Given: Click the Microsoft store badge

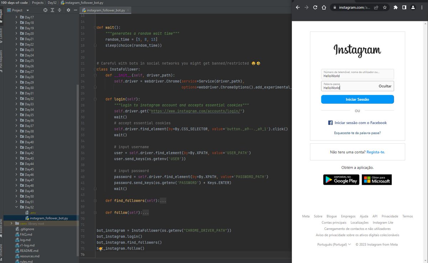Looking at the screenshot, I should coord(377,180).
